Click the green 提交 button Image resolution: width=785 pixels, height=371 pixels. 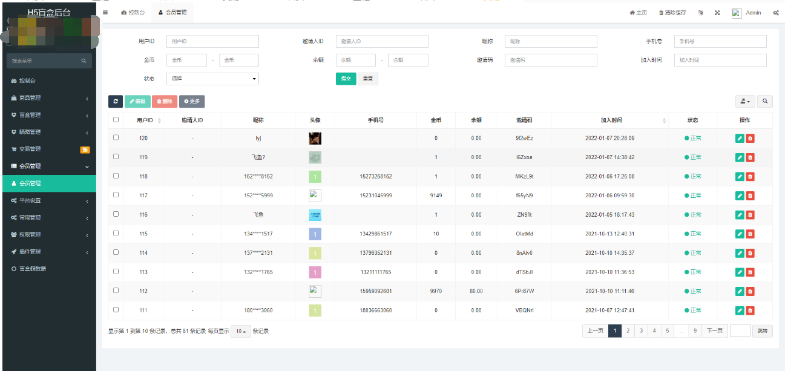pyautogui.click(x=346, y=79)
